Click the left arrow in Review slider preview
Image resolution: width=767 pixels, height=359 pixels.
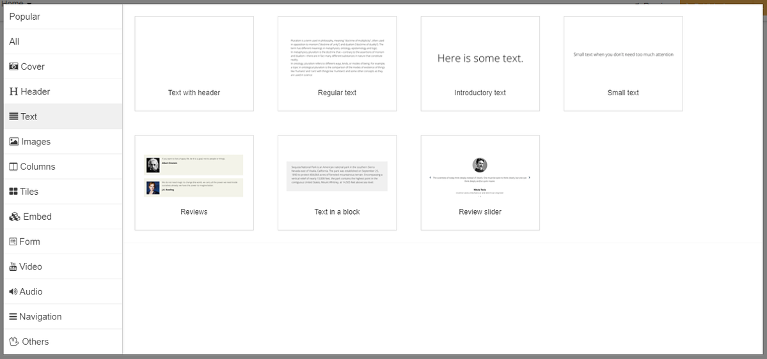tap(430, 178)
